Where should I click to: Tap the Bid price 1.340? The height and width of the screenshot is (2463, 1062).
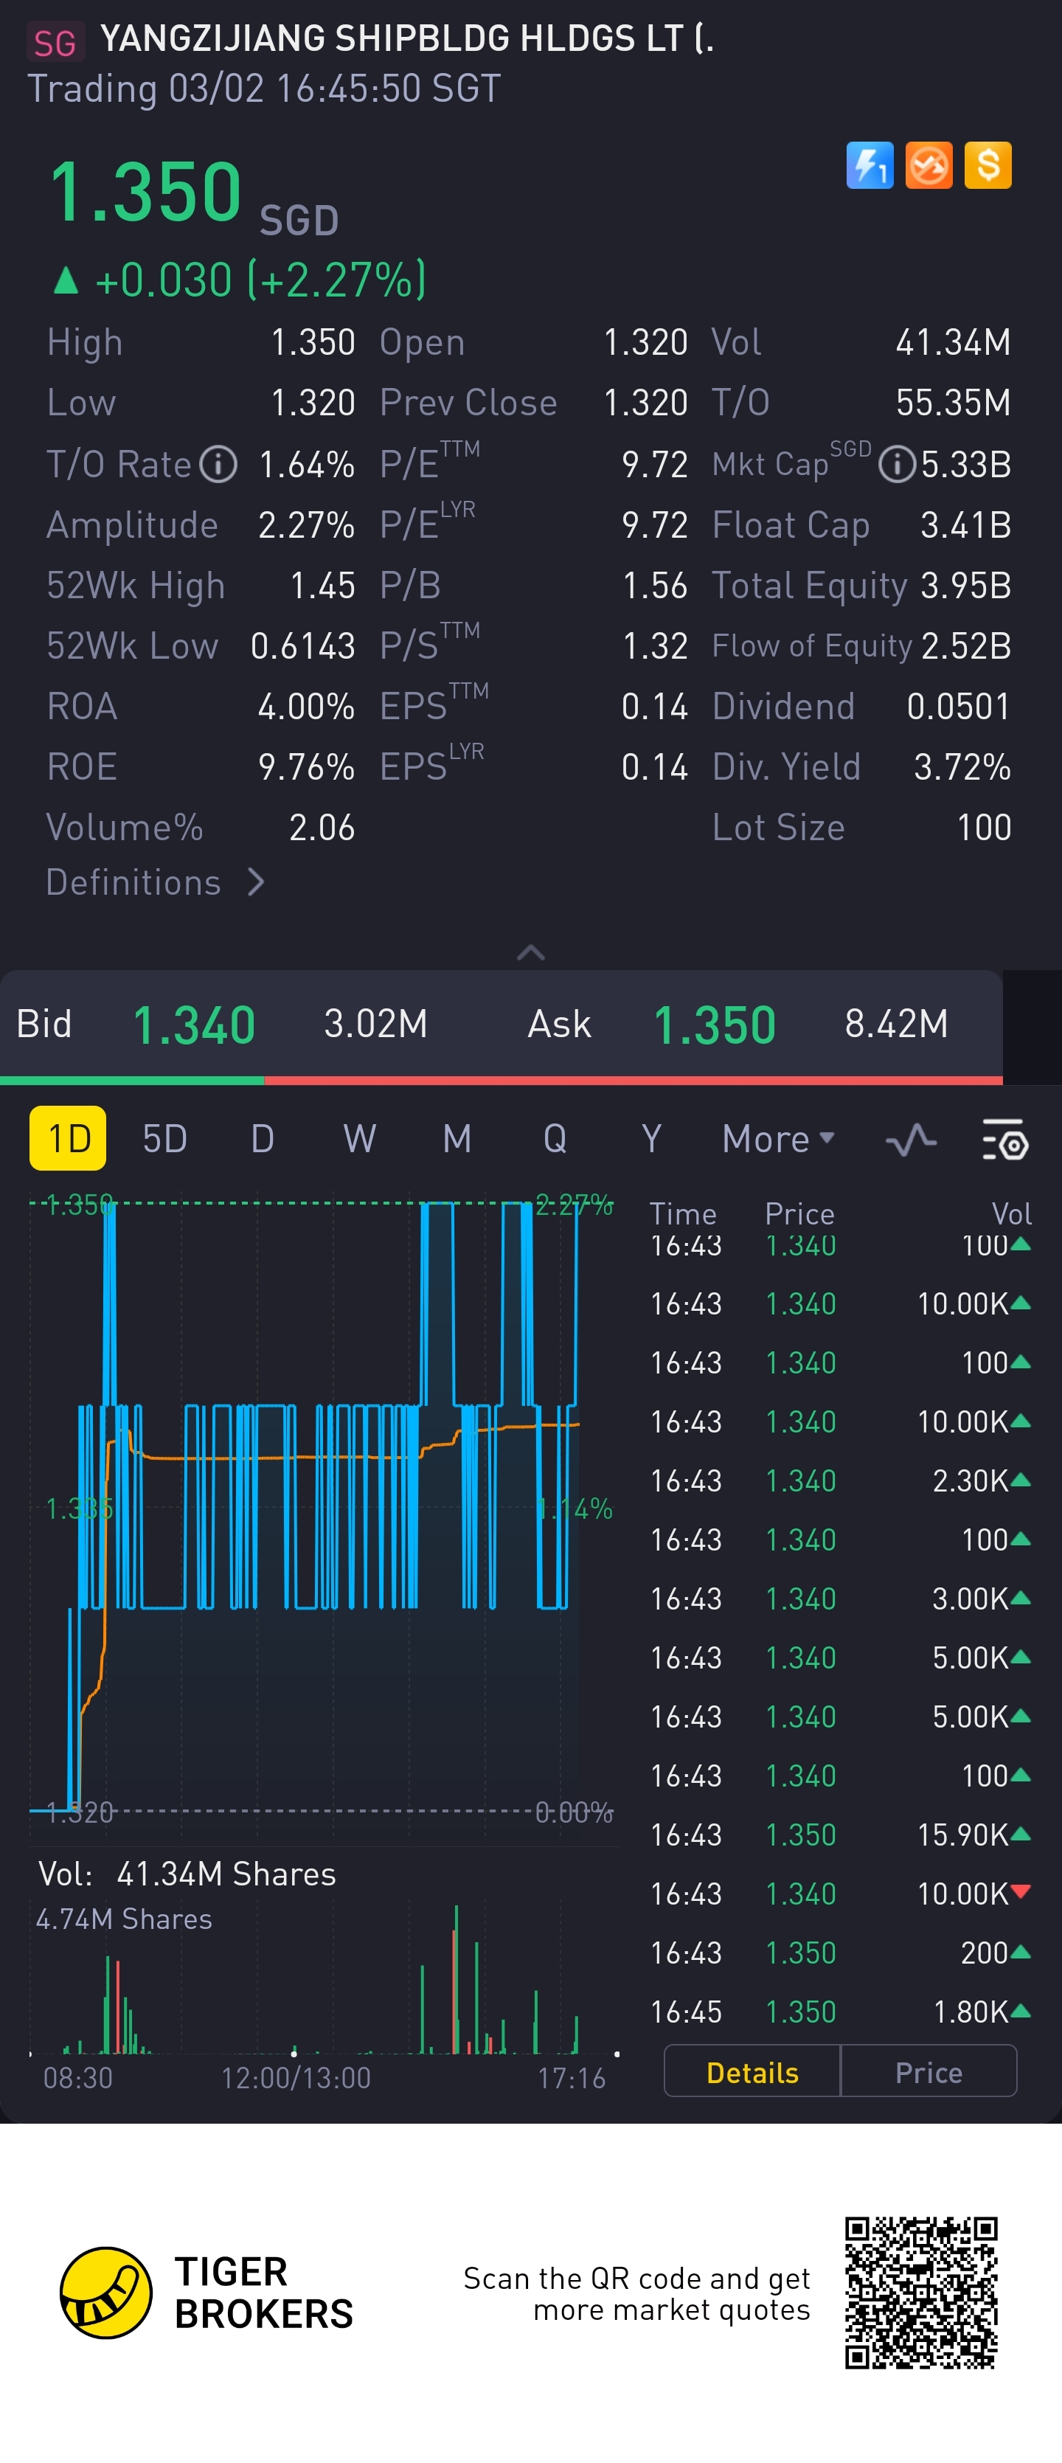pyautogui.click(x=194, y=1025)
